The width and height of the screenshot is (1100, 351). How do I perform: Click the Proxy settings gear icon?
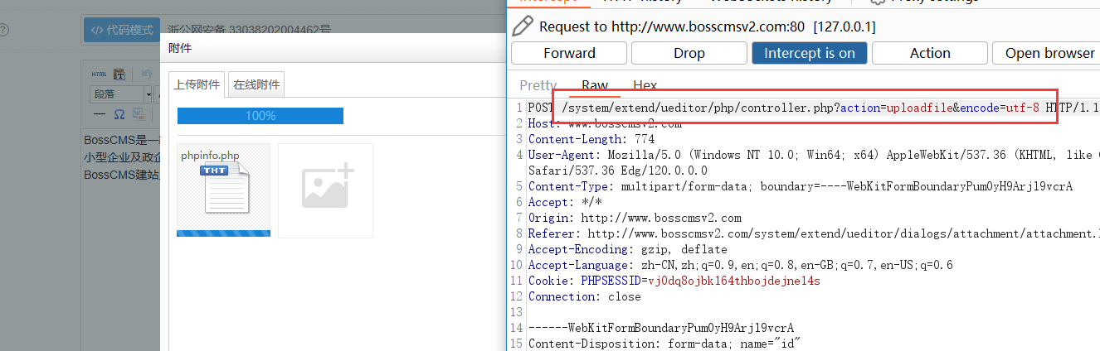click(x=877, y=2)
